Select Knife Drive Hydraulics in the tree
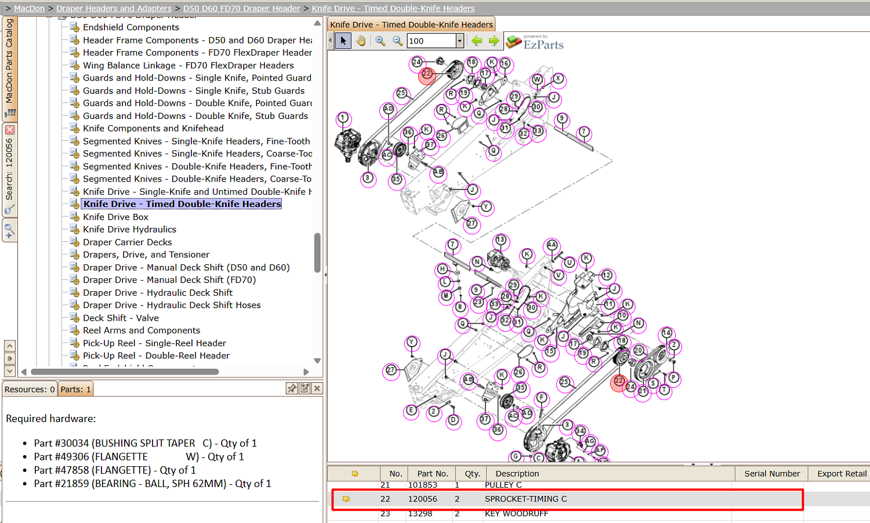 coord(129,230)
